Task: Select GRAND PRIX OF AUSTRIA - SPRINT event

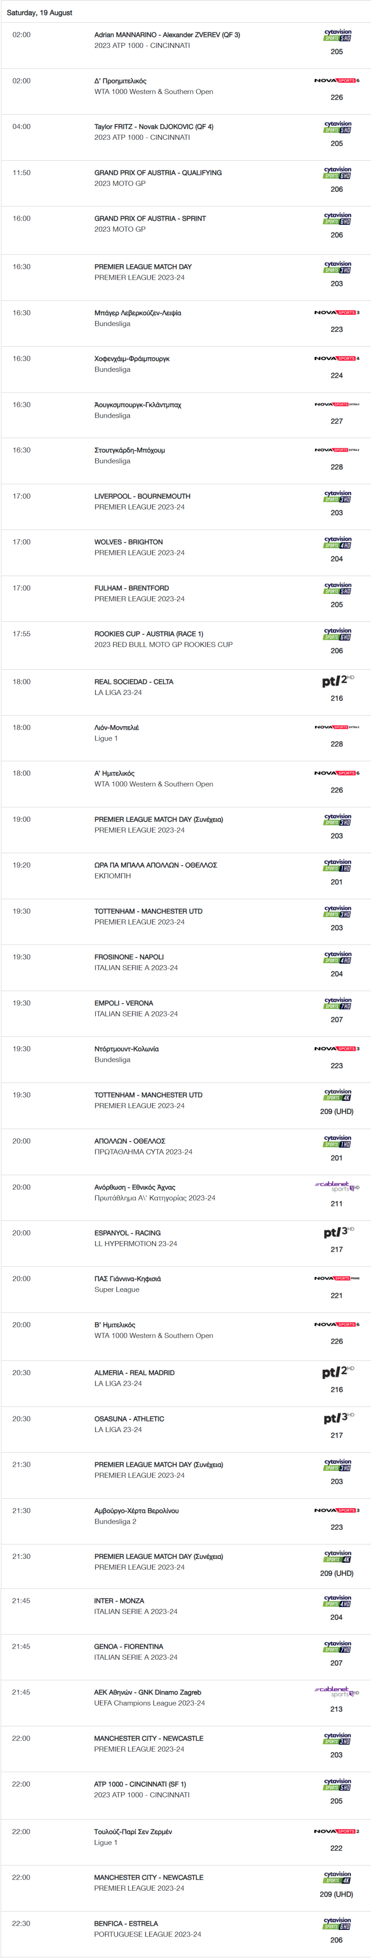Action: 150,219
